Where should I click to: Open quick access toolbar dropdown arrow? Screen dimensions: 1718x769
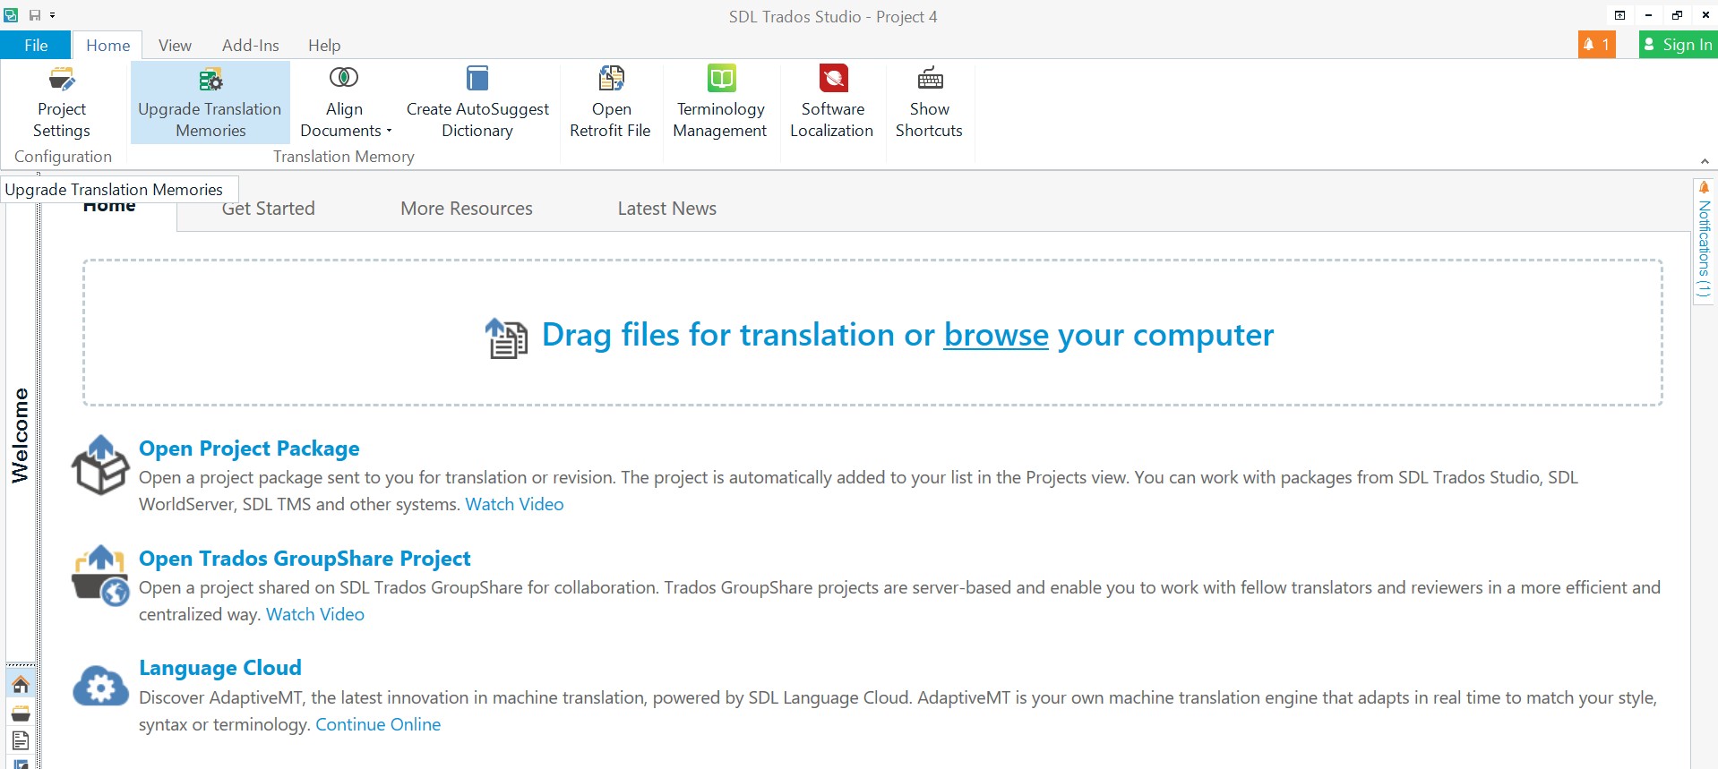click(x=52, y=15)
